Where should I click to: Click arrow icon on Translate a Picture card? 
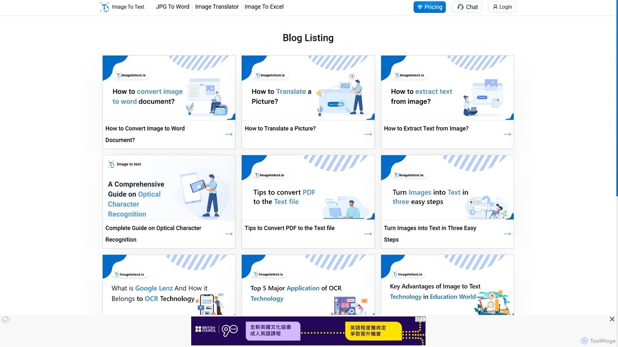pyautogui.click(x=368, y=134)
